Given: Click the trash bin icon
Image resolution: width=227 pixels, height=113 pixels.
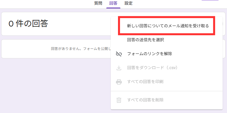Looking at the screenshot, I should [x=119, y=100].
